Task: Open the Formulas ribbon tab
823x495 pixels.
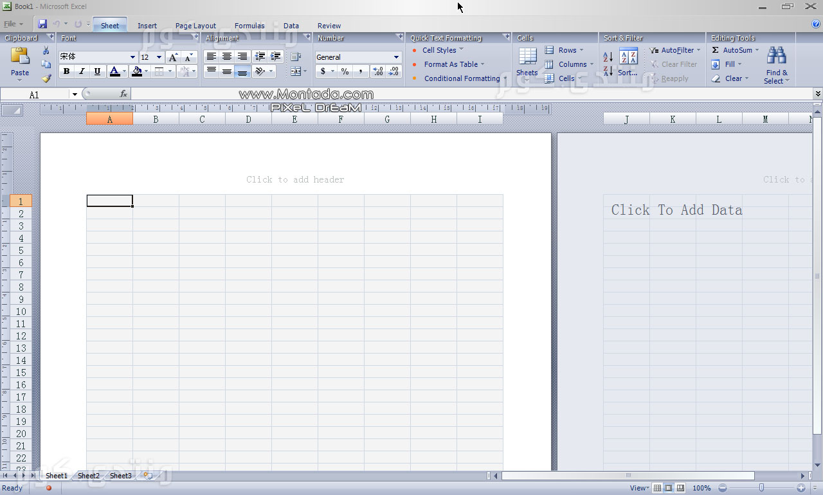Action: (249, 26)
